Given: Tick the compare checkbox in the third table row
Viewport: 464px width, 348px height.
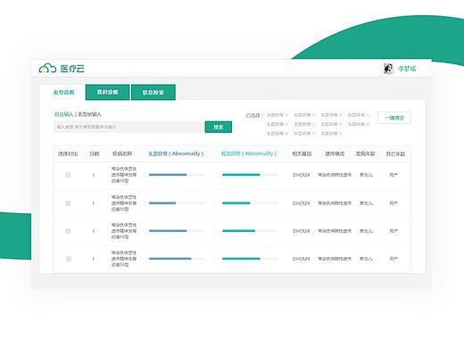Looking at the screenshot, I should click(x=68, y=231).
